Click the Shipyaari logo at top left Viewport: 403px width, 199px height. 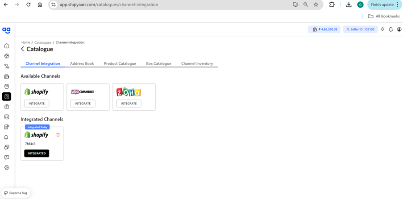tap(6, 30)
